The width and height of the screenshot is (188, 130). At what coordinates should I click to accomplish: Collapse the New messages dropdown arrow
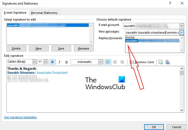pyautogui.click(x=182, y=32)
